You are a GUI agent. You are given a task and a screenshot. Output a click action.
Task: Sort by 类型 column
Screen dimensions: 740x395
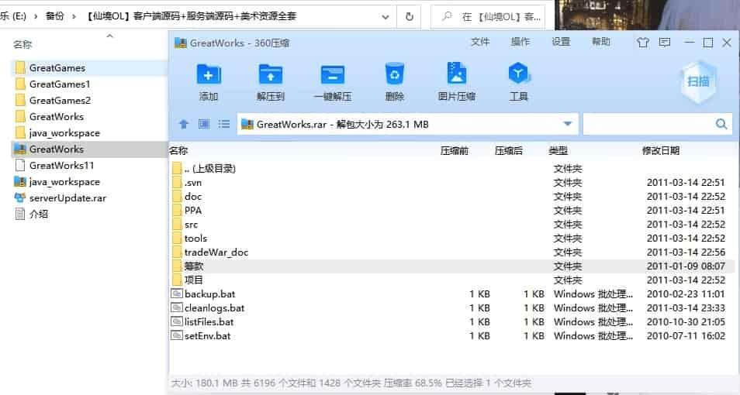(x=558, y=151)
